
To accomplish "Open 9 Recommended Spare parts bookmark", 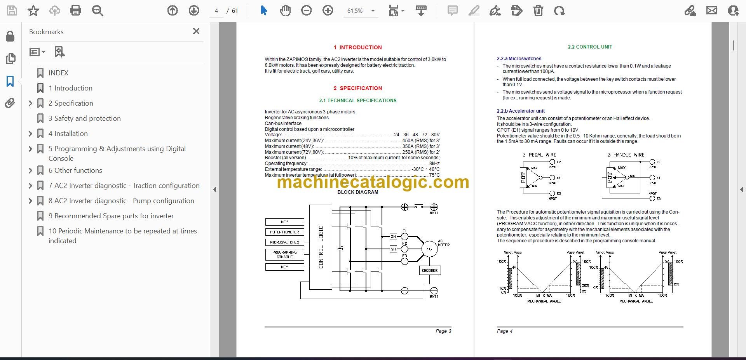I will pyautogui.click(x=111, y=216).
